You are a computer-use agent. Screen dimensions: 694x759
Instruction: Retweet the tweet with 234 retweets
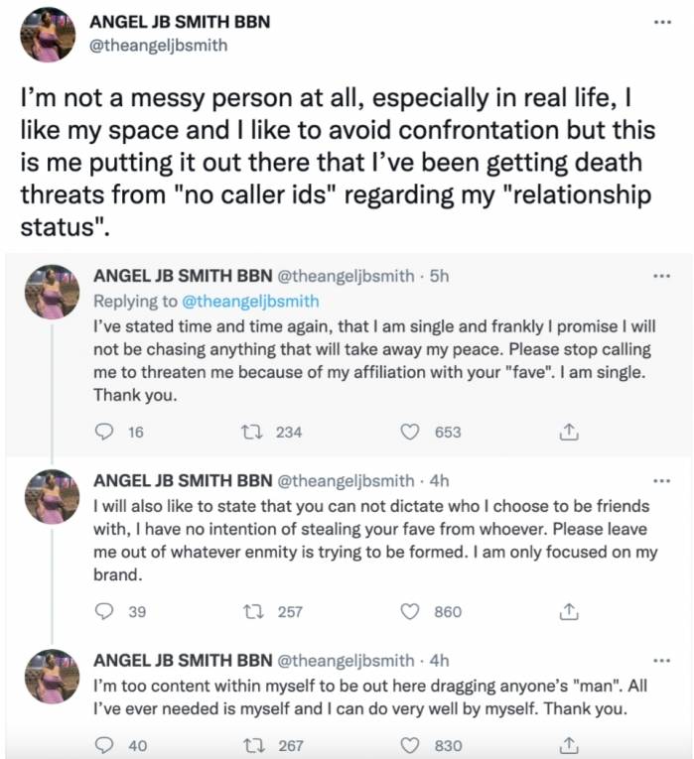point(252,432)
